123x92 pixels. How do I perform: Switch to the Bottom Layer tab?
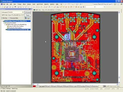point(73,86)
